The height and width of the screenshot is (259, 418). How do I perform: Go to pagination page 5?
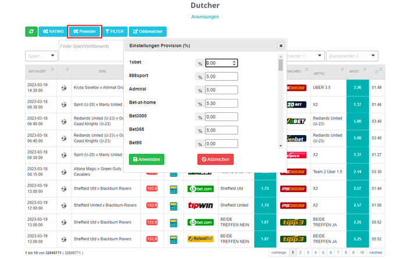click(323, 253)
